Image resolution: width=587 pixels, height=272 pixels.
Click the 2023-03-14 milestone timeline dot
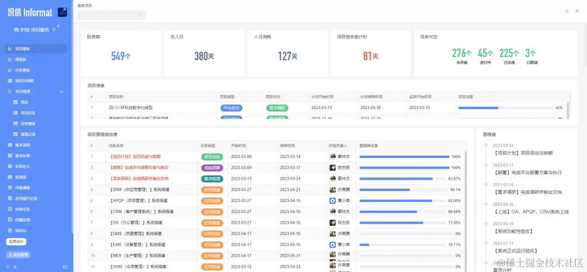[x=486, y=145]
